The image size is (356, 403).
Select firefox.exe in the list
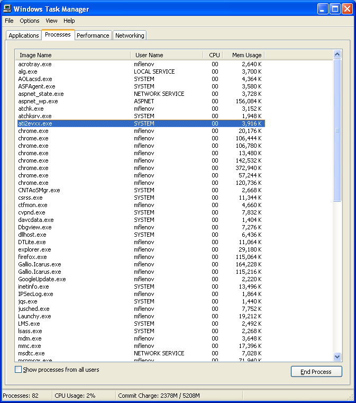pos(141,257)
